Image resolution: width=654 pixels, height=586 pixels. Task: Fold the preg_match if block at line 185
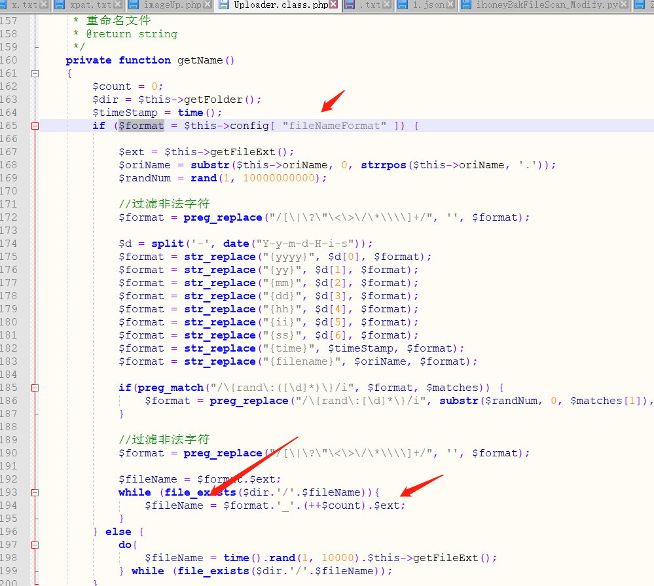click(35, 388)
